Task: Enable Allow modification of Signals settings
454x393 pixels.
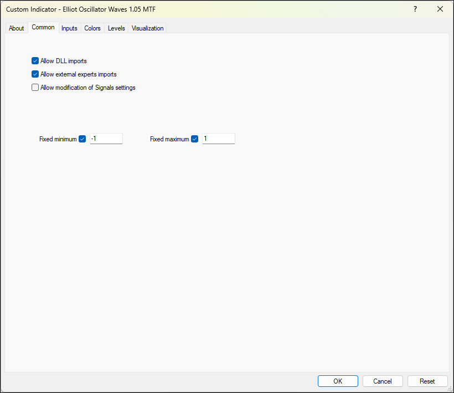Action: (x=35, y=88)
